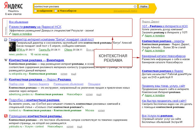Click the ru.wikipedia.org green URL
Image resolution: width=196 pixels, height=130 pixels.
(17, 74)
